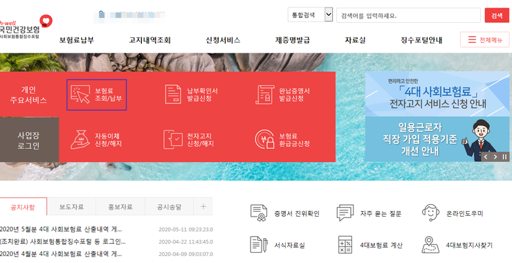512x263 pixels.
Task: Click the 4대보험지사찾기 text link
Action: coord(469,245)
